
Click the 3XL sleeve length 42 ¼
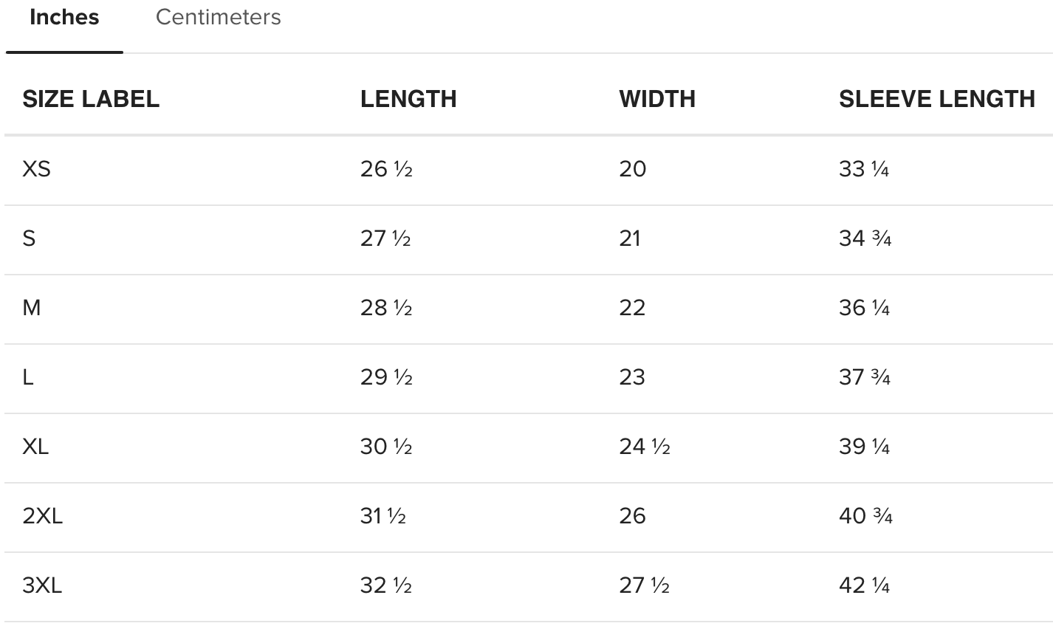point(864,585)
